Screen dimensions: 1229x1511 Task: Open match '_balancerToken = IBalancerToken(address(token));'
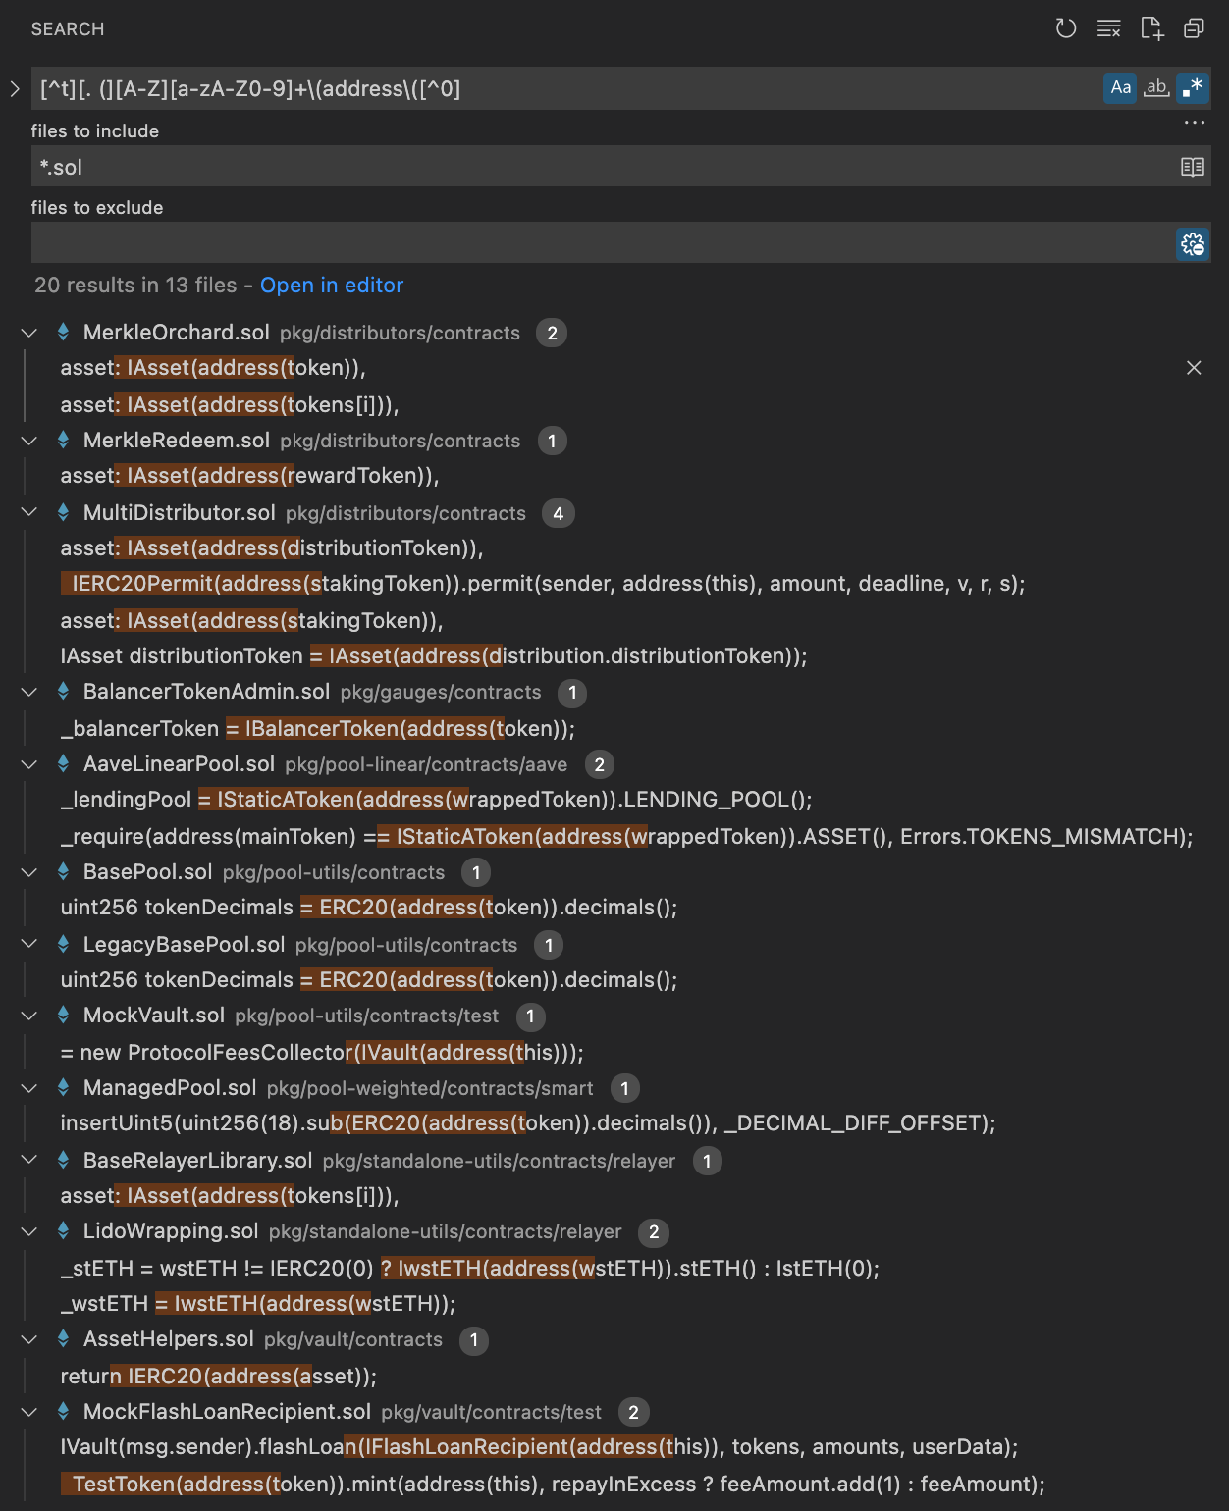[318, 729]
